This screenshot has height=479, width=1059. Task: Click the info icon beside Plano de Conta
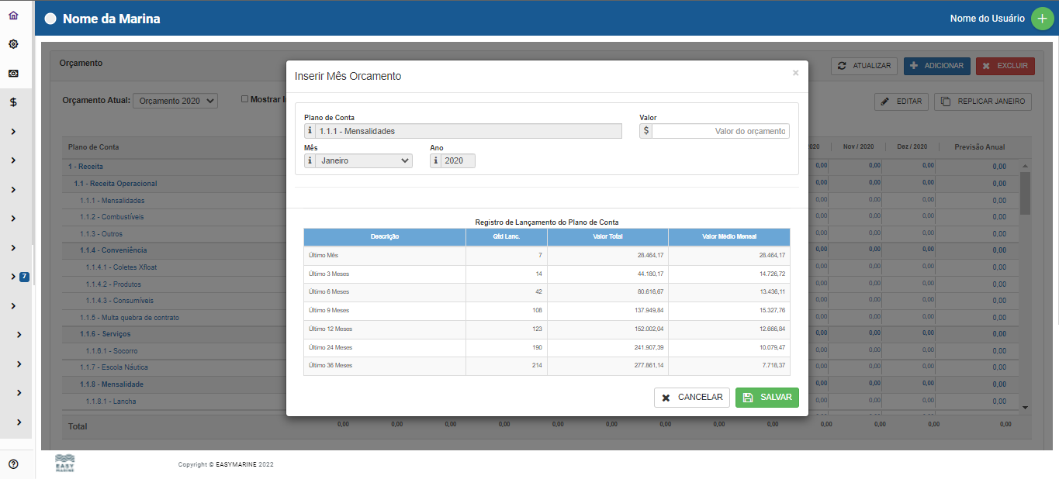pyautogui.click(x=310, y=131)
